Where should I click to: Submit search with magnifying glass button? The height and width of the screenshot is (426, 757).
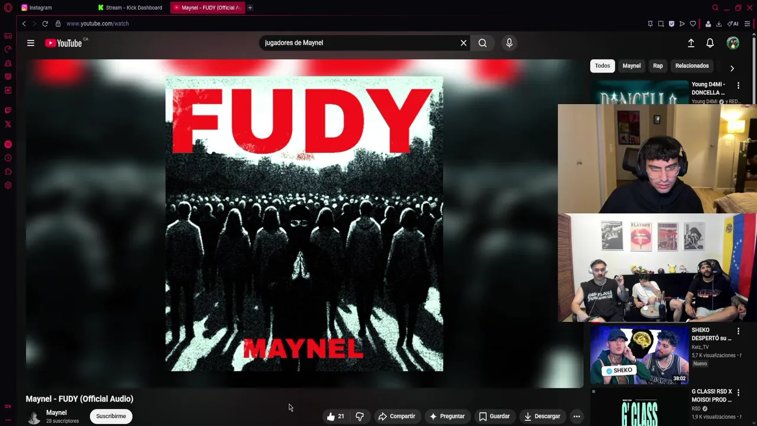point(483,43)
